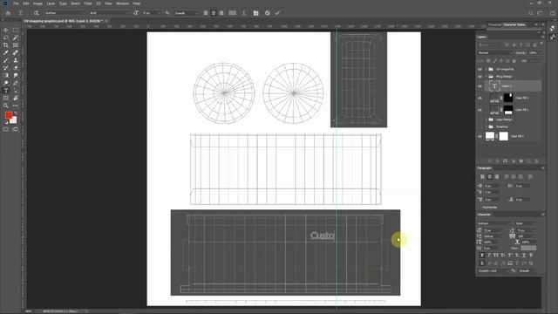Collapse the Mug Design layer group

(487, 77)
